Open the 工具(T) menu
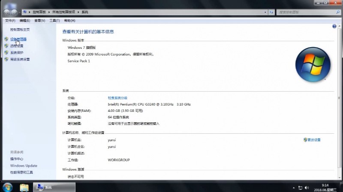The width and height of the screenshot is (343, 192). (54, 21)
